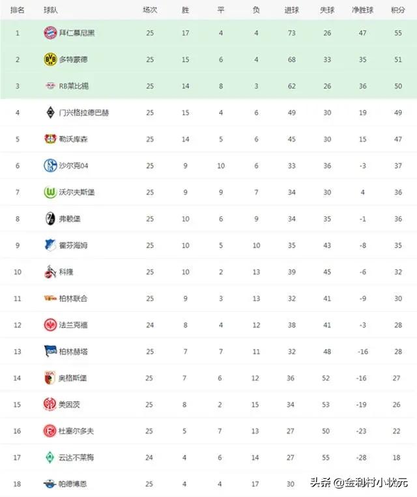417x497 pixels.
Task: Click the Eintracht Frankfurt eagle logo
Action: coord(50,325)
